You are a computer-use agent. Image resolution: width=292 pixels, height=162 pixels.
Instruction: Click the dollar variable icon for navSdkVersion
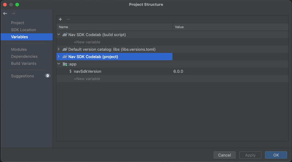(x=70, y=71)
